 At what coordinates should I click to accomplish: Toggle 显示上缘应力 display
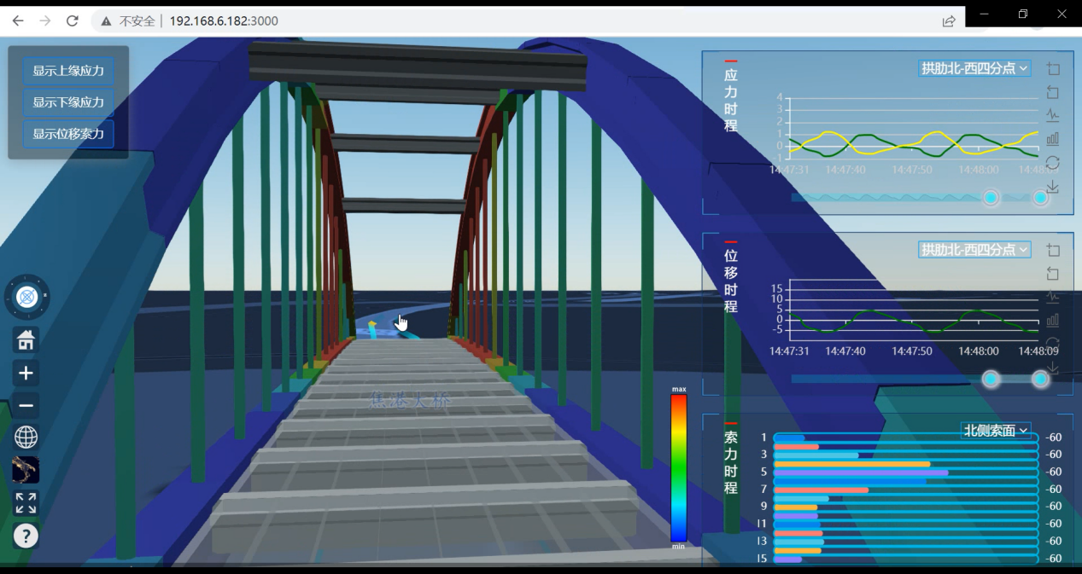pos(68,71)
